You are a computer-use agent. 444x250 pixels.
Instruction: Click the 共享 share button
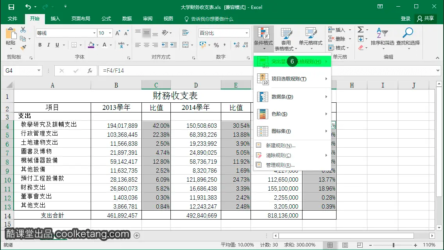(425, 18)
